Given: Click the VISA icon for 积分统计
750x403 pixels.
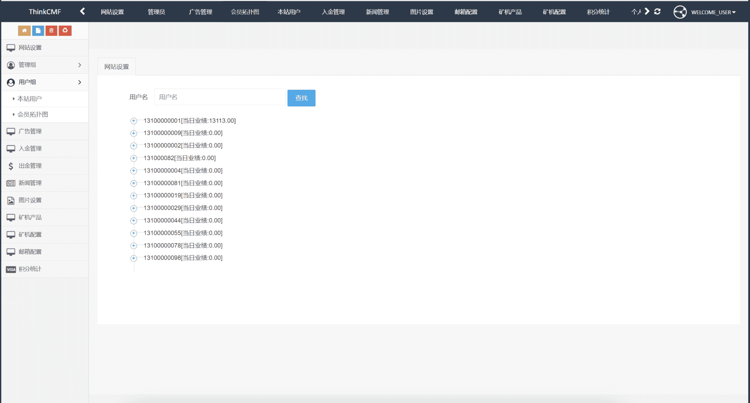Looking at the screenshot, I should coord(11,269).
